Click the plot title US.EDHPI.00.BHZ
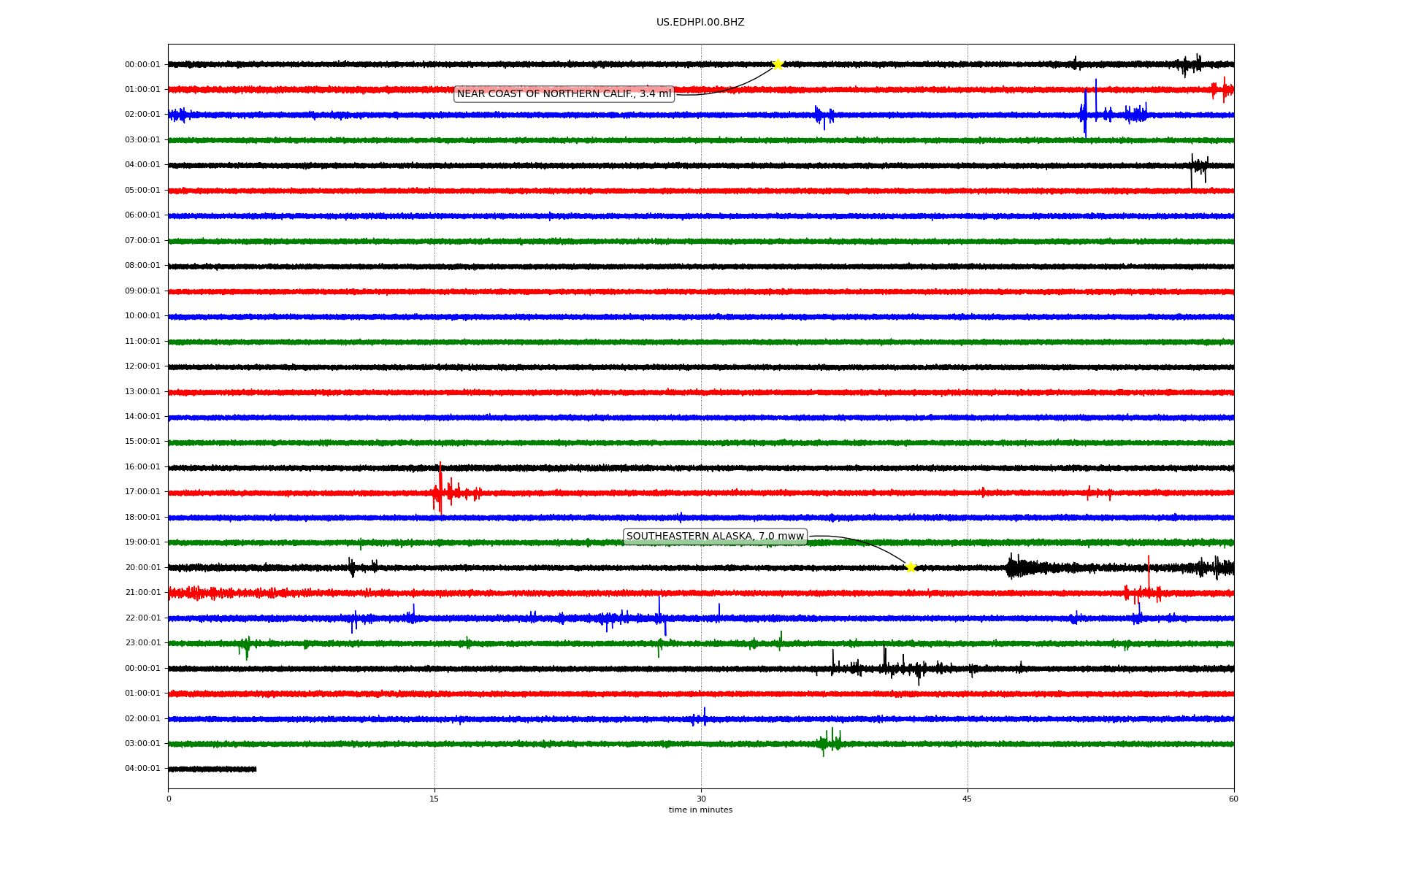 point(700,23)
